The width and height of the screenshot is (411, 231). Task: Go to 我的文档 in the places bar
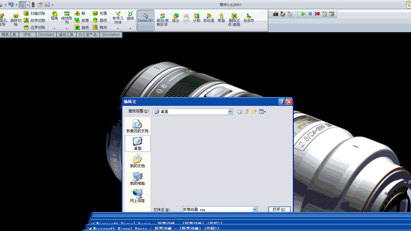click(137, 161)
